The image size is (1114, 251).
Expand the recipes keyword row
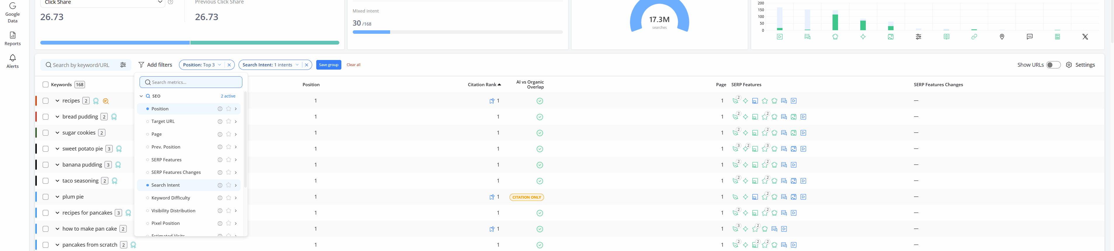[57, 101]
